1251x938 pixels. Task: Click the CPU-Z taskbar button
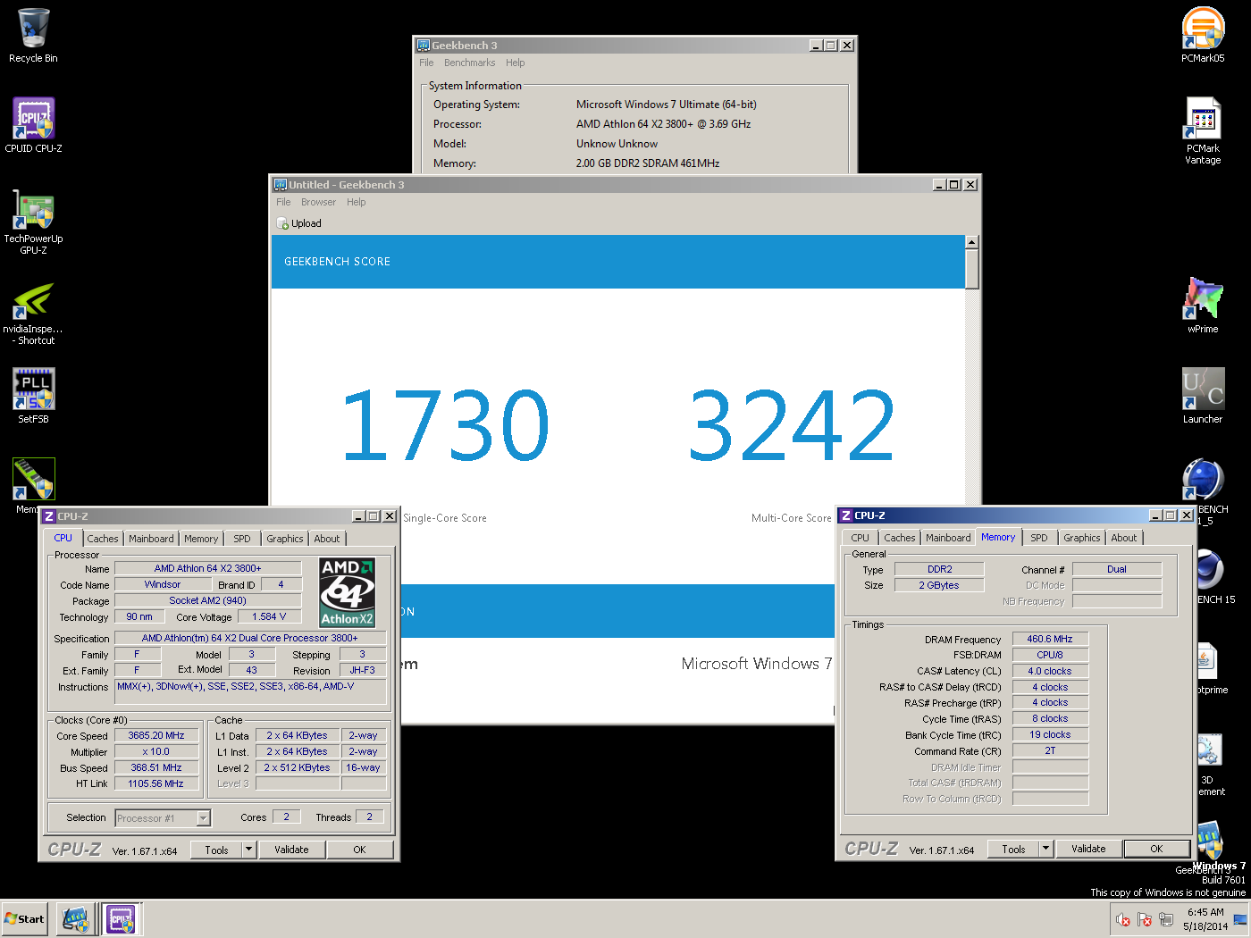tap(121, 919)
